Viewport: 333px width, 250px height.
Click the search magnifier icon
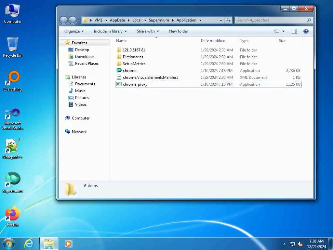[x=309, y=20]
